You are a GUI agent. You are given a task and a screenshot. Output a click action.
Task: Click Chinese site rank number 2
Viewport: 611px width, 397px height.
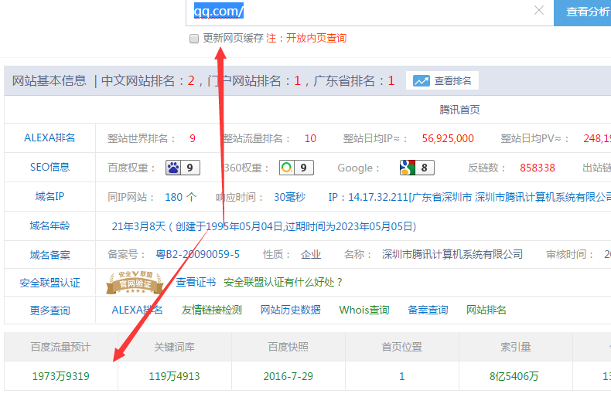point(191,81)
